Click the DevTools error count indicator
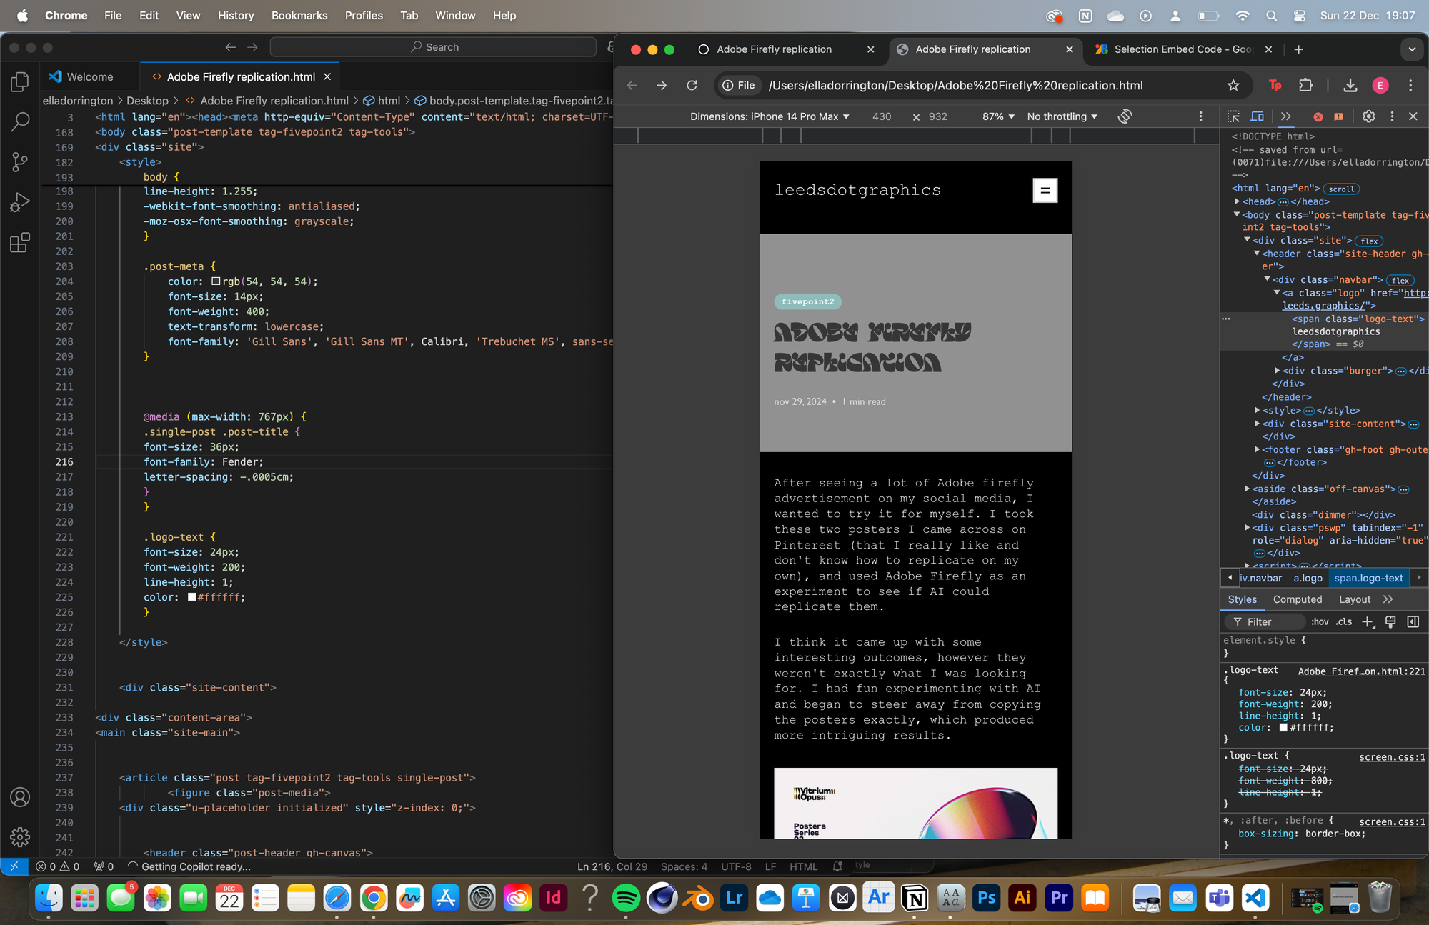The width and height of the screenshot is (1429, 925). click(x=1318, y=116)
